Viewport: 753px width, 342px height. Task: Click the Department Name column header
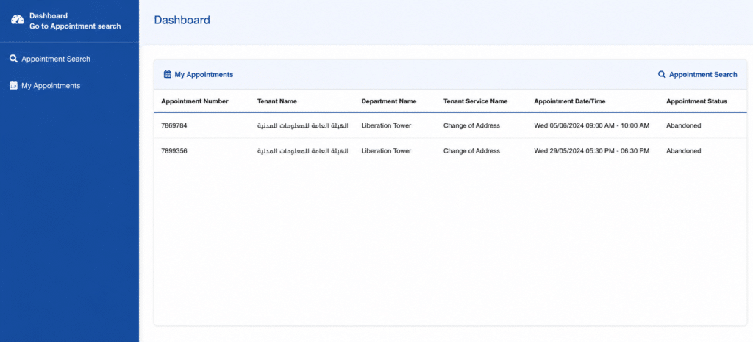(x=389, y=101)
